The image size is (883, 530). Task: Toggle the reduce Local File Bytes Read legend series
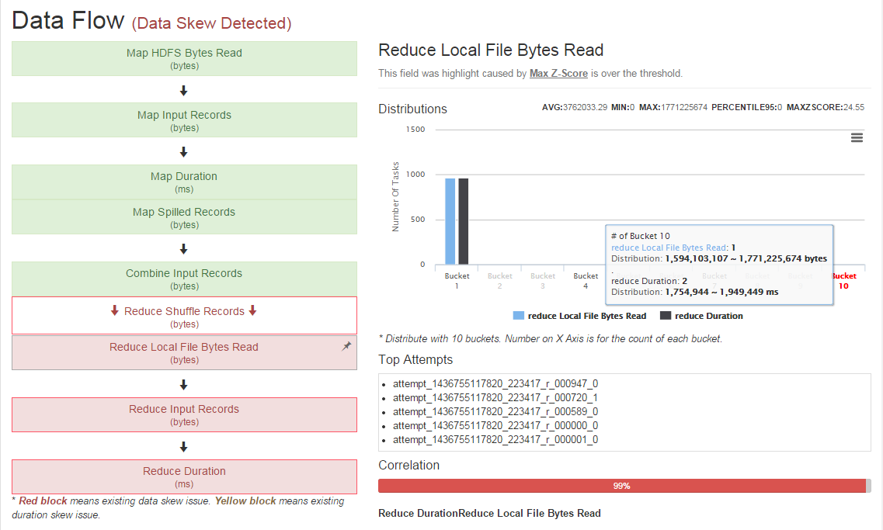579,316
